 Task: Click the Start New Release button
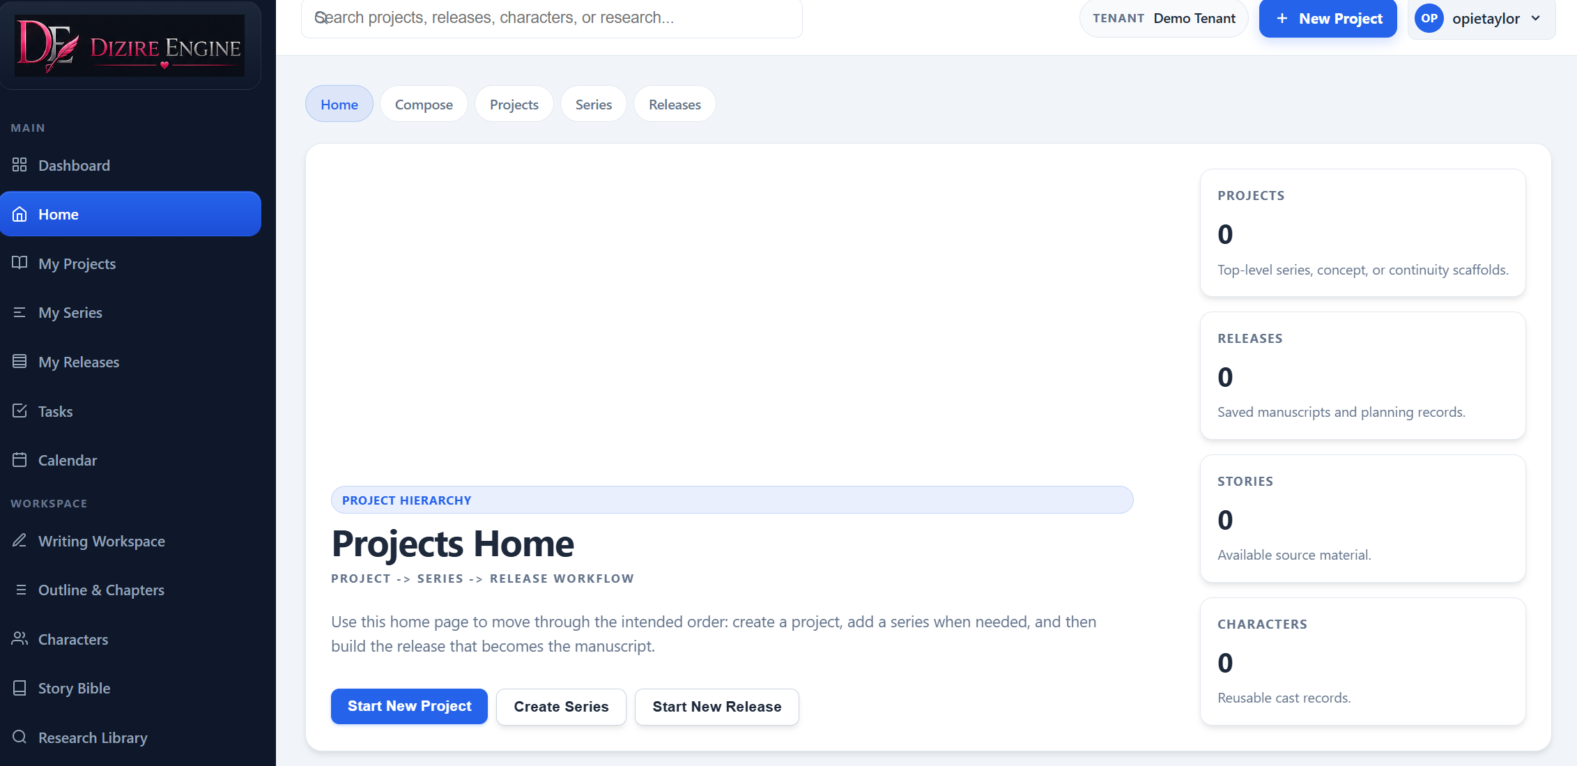coord(716,707)
